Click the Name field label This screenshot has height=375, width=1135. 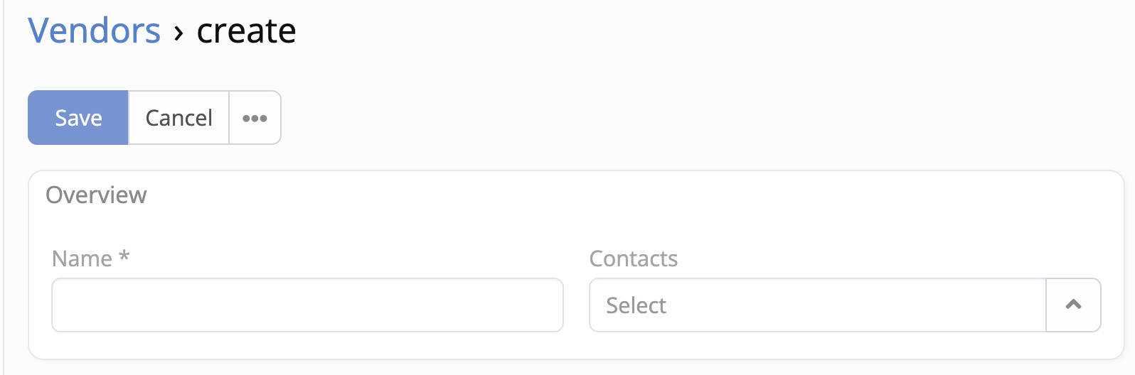click(x=82, y=259)
